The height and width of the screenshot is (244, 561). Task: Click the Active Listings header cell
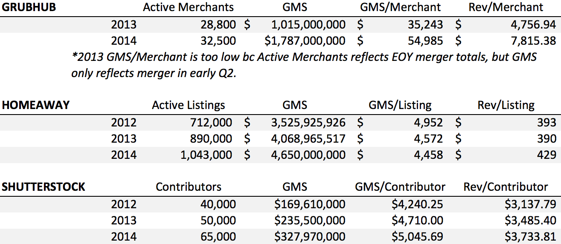coord(188,105)
